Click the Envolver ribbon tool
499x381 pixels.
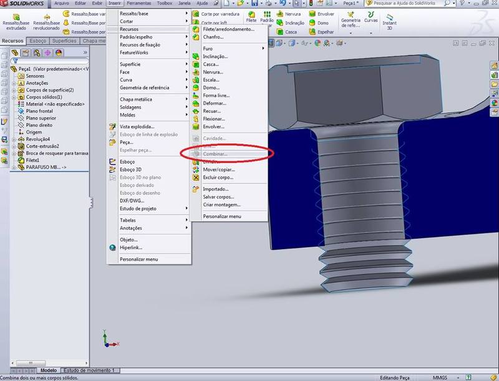(x=321, y=14)
